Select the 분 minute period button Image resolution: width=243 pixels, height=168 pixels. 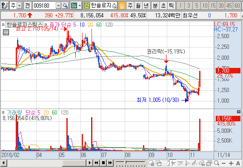pos(155,6)
